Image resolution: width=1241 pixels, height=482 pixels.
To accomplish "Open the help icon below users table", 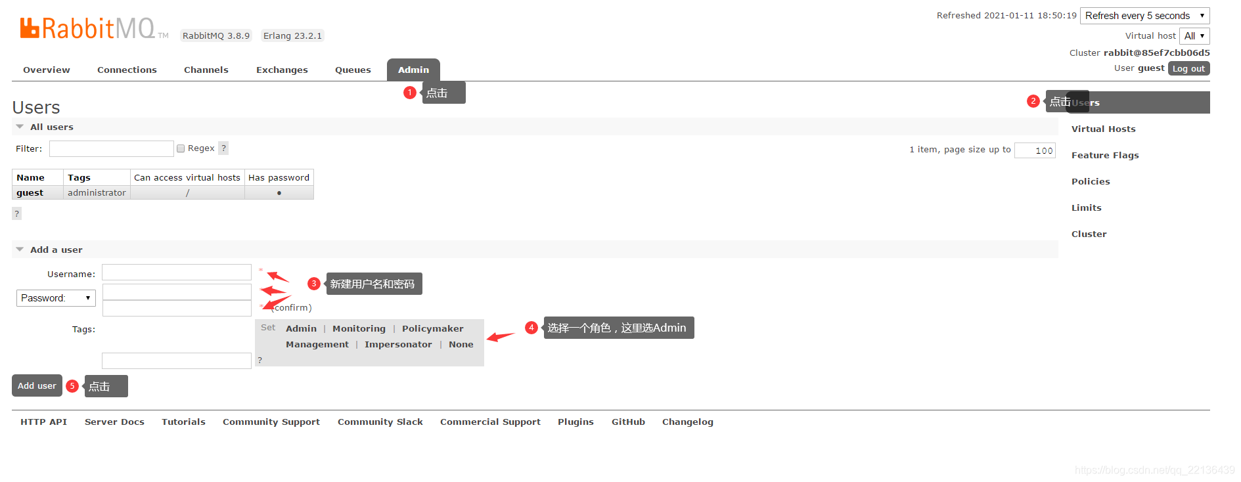I will pyautogui.click(x=17, y=213).
